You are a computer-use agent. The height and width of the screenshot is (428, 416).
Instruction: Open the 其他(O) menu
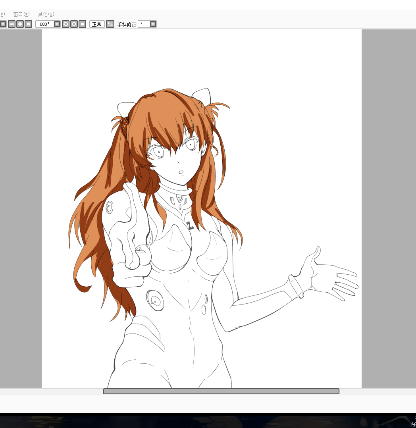(x=46, y=14)
